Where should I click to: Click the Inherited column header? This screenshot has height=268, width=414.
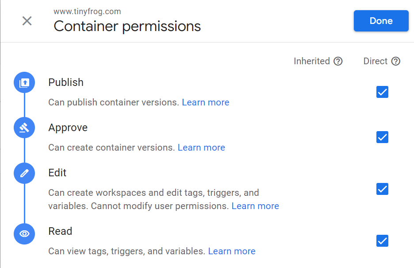tap(312, 61)
